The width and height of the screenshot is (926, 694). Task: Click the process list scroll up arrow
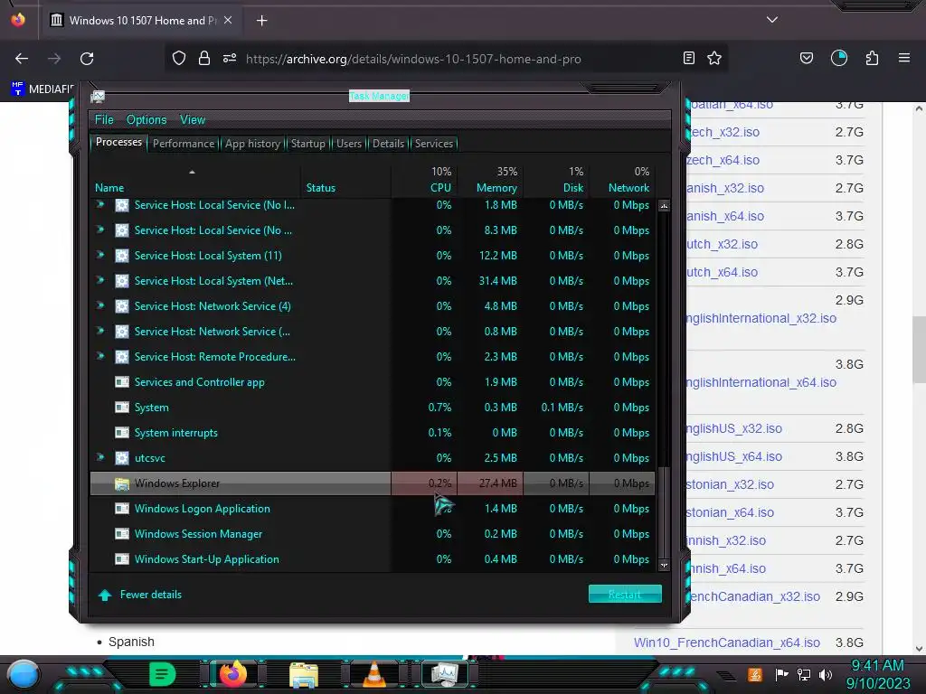coord(664,206)
